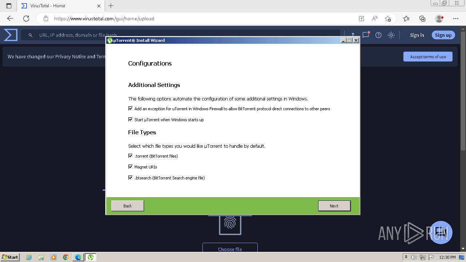This screenshot has width=466, height=262.
Task: Click the Action Center flag icon
Action: click(431, 257)
